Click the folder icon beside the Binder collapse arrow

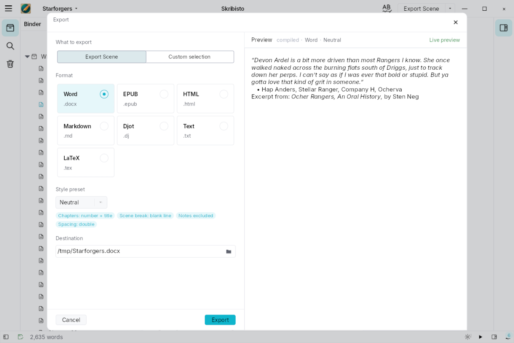pos(35,56)
